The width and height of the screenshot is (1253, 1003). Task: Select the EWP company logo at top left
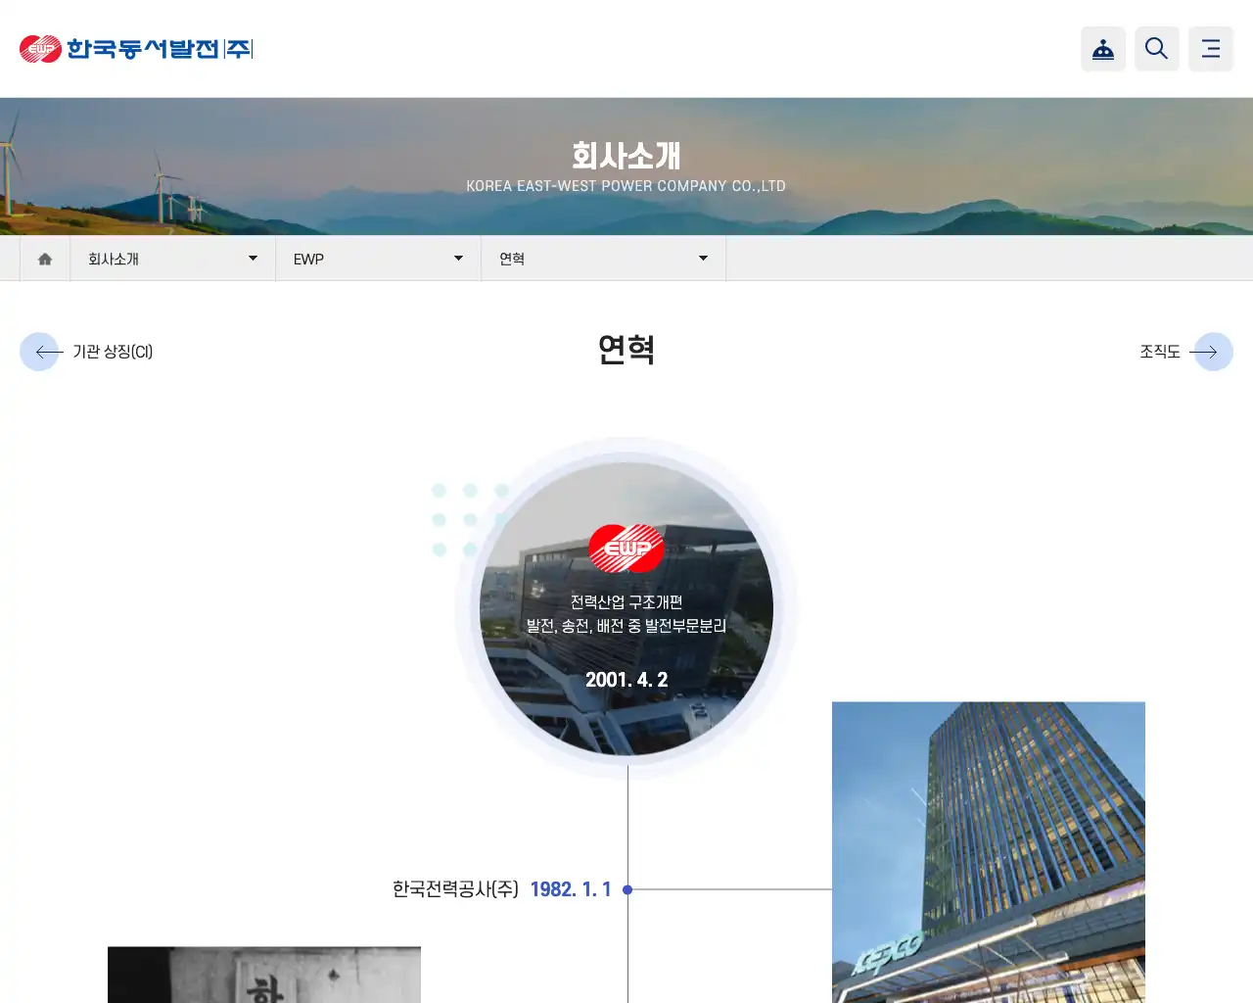click(135, 48)
